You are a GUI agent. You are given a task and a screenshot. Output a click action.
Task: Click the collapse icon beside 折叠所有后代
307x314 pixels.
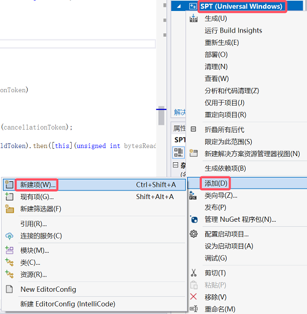[x=193, y=129]
